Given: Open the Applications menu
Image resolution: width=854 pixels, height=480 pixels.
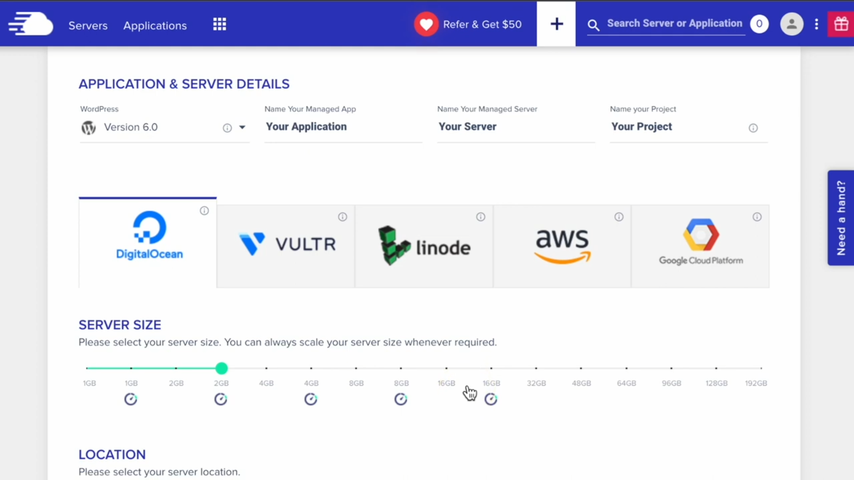Looking at the screenshot, I should tap(155, 25).
